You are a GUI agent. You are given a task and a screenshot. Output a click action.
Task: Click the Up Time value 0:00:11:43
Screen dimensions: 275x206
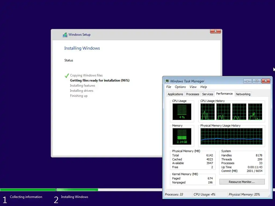(255, 167)
